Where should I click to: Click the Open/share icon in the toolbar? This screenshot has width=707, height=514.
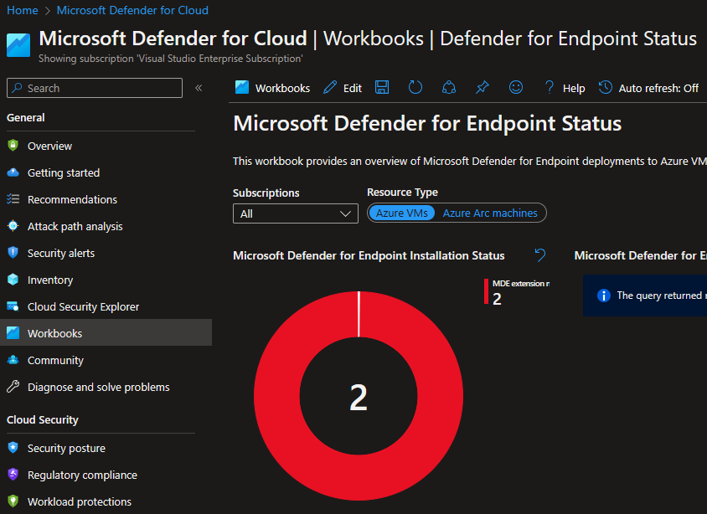click(x=448, y=87)
